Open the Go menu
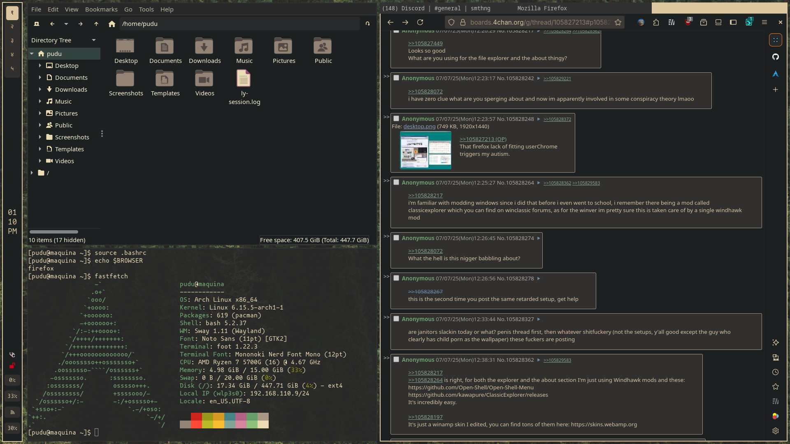This screenshot has height=444, width=790. click(128, 9)
